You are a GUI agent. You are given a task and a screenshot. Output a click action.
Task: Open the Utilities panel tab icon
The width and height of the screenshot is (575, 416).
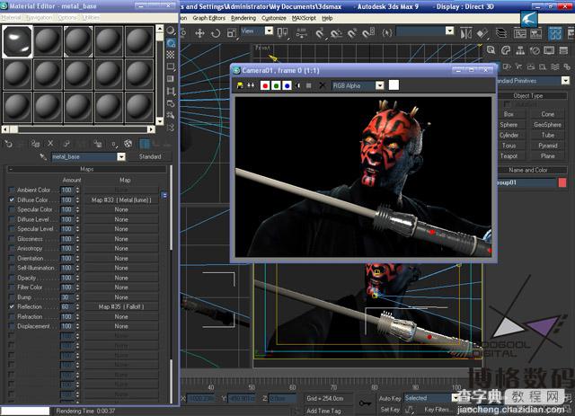[x=563, y=50]
